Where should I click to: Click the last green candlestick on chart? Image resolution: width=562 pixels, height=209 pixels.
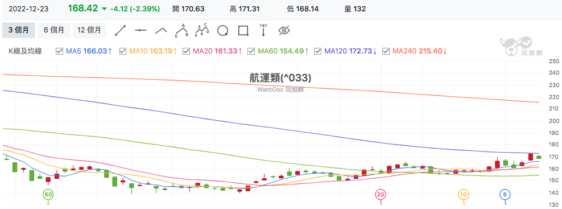tap(539, 157)
